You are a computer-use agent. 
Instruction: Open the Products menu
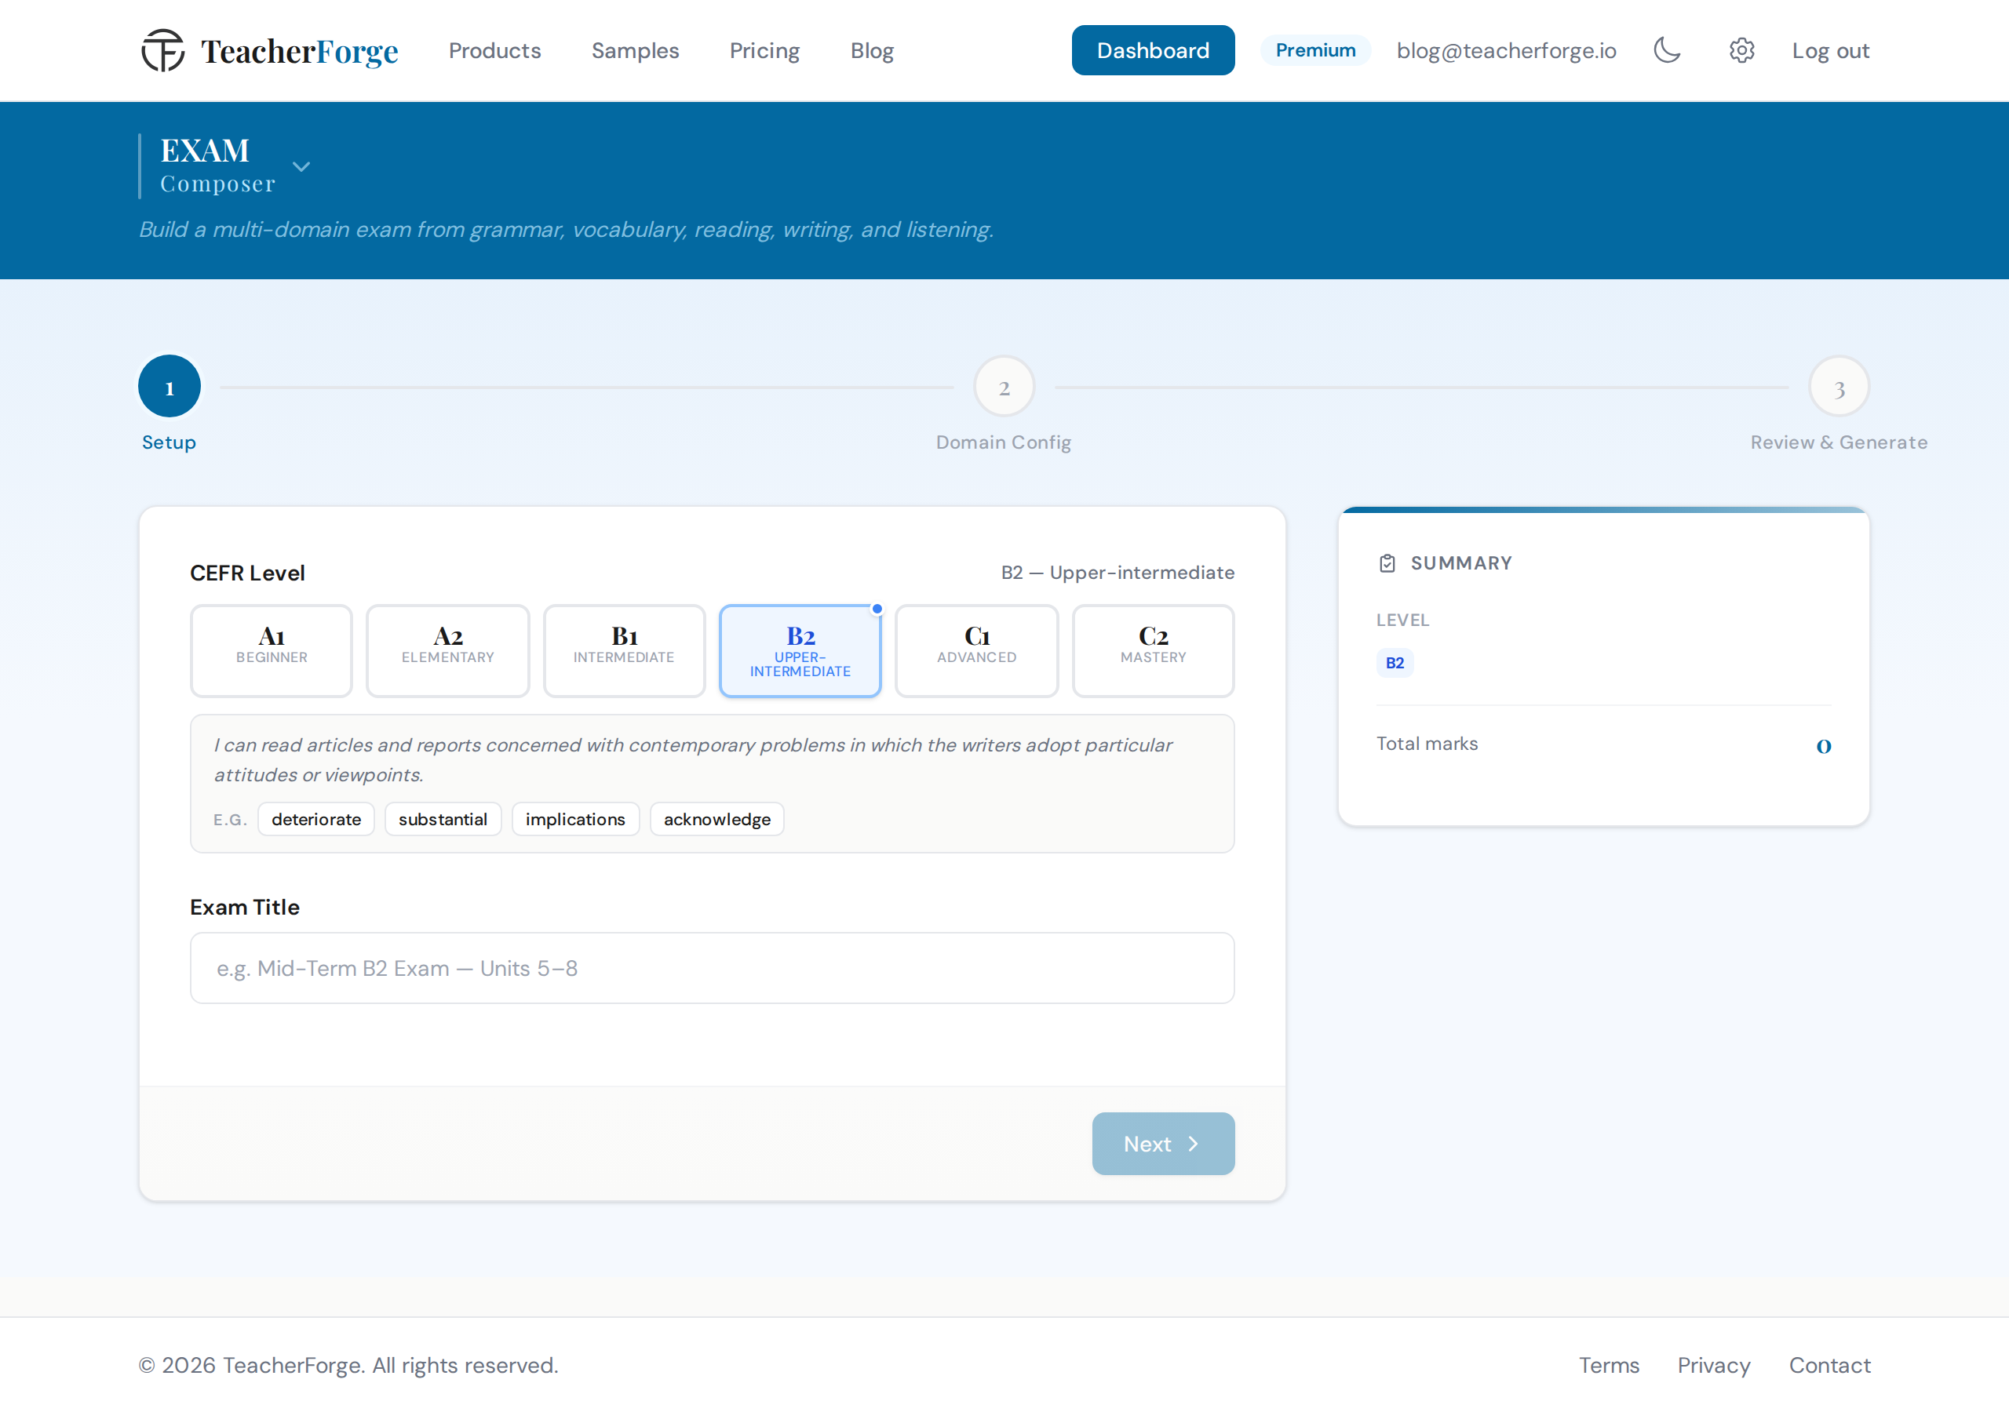pos(494,51)
